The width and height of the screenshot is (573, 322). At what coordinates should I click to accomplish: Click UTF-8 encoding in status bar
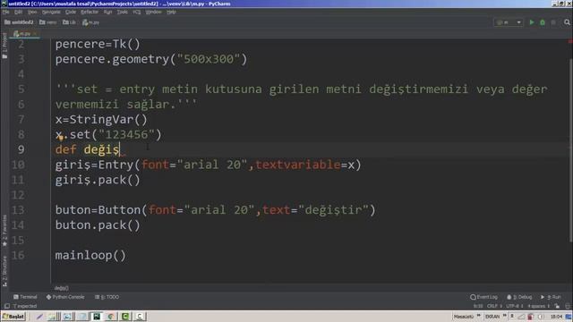pos(515,306)
